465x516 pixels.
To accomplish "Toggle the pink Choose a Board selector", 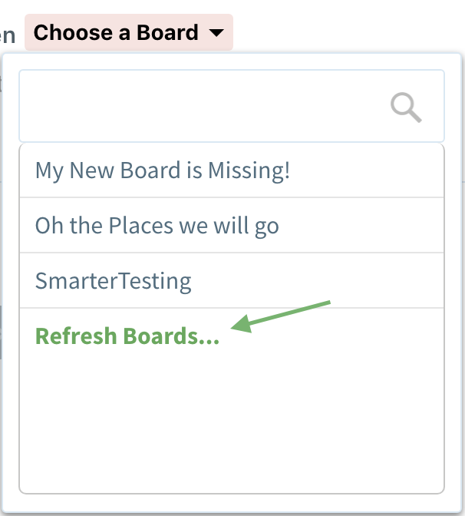I will 129,33.
